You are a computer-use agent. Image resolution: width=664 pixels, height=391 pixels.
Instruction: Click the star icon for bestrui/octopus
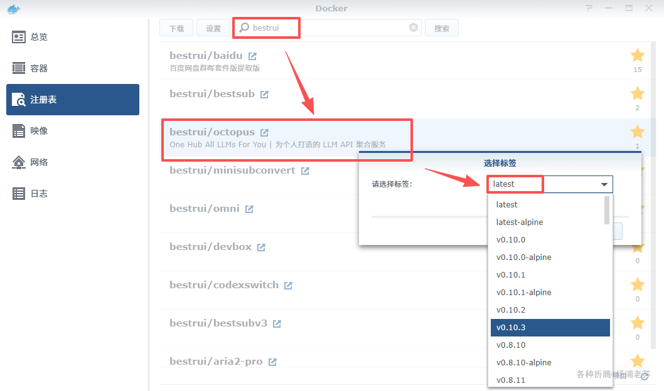637,132
